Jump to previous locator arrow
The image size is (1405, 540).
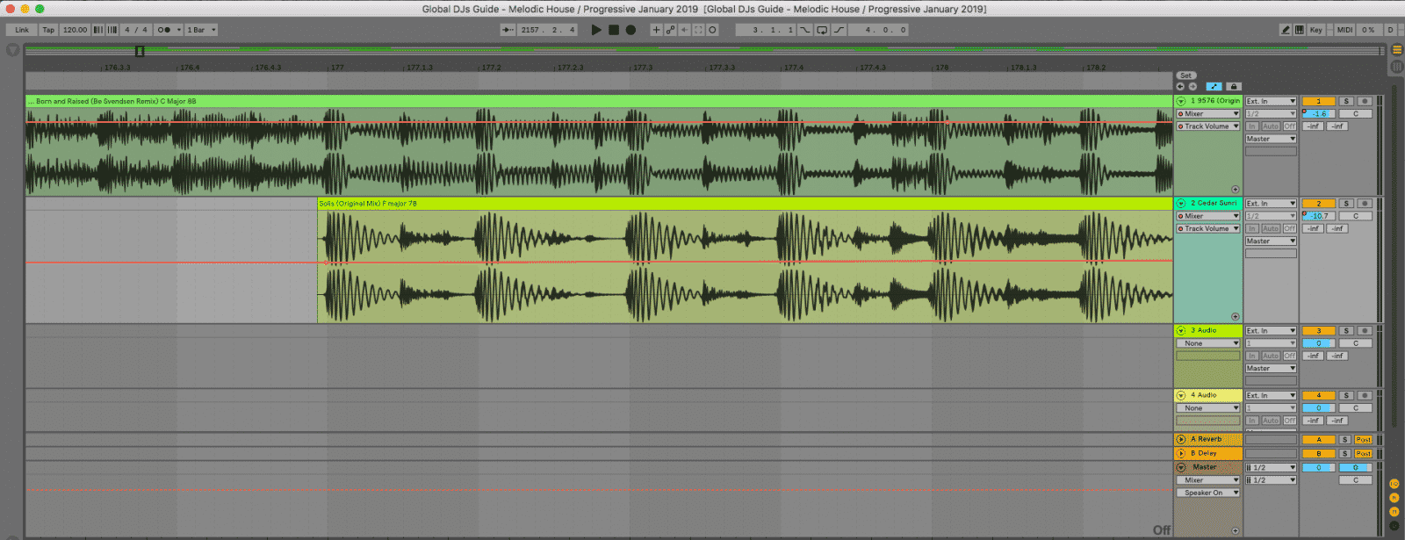pos(1180,86)
